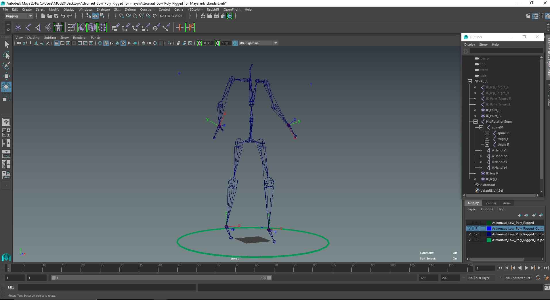Click play forwards on the timeline
This screenshot has height=300, width=550.
point(526,268)
